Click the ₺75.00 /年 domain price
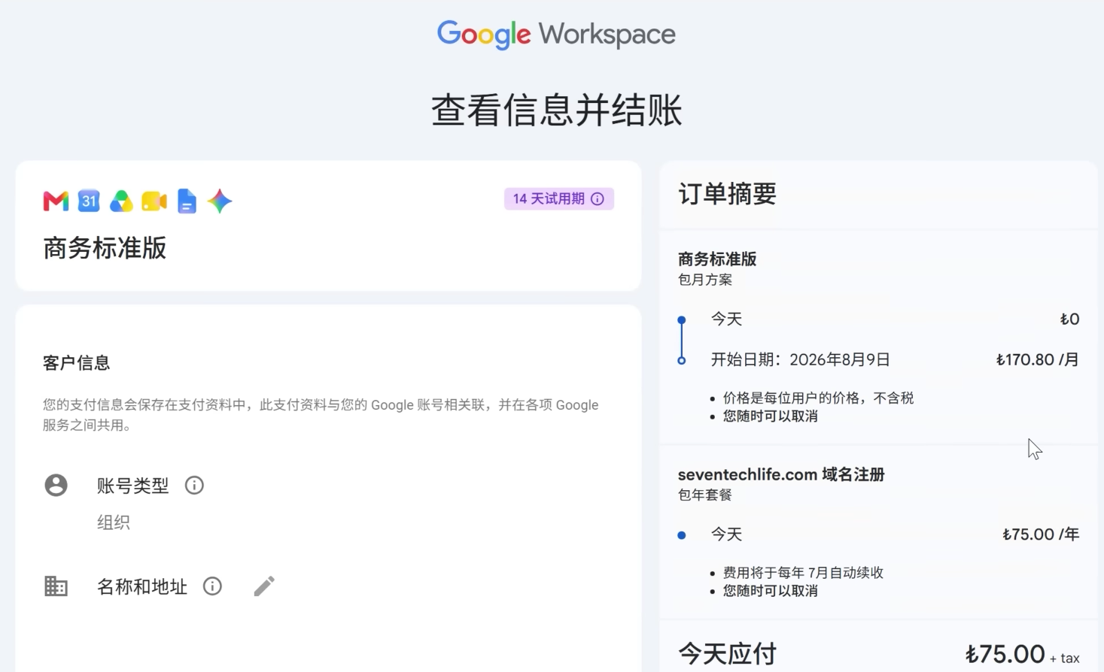This screenshot has height=672, width=1104. [x=1041, y=534]
